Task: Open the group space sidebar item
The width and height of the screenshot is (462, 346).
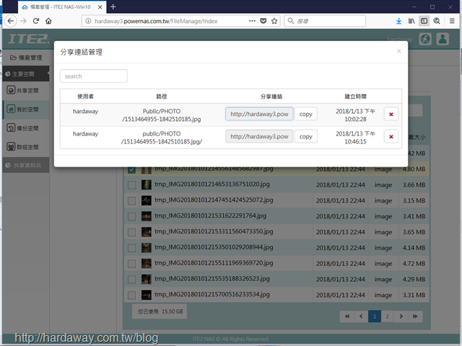Action: click(26, 147)
